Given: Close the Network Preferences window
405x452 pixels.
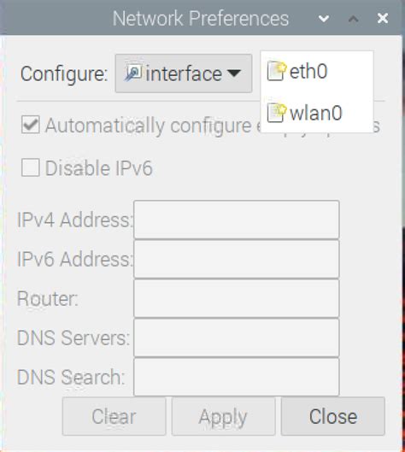Looking at the screenshot, I should 383,19.
